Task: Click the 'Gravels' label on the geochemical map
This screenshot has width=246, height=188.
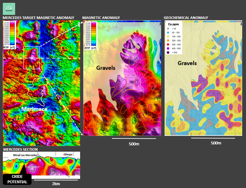Action: pos(187,63)
